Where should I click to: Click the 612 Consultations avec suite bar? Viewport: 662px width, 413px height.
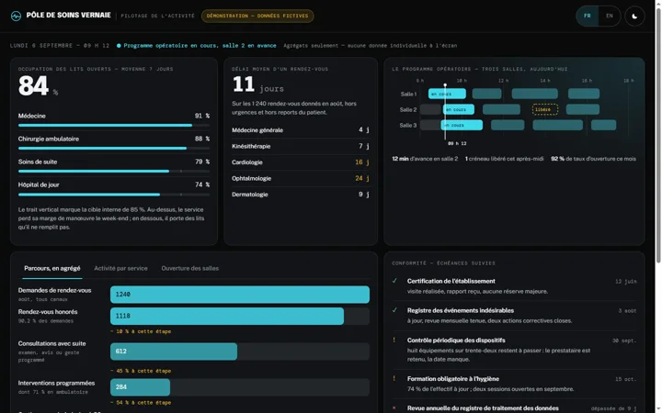pyautogui.click(x=174, y=352)
